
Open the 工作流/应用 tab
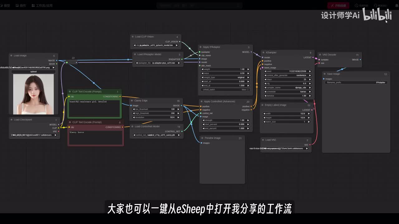click(42, 6)
